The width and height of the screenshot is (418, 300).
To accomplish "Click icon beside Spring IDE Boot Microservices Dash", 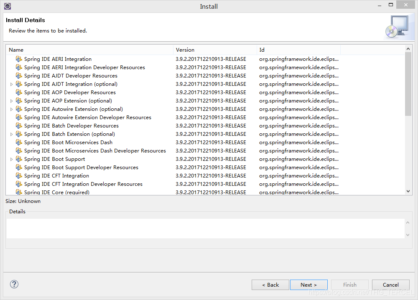I will [19, 142].
